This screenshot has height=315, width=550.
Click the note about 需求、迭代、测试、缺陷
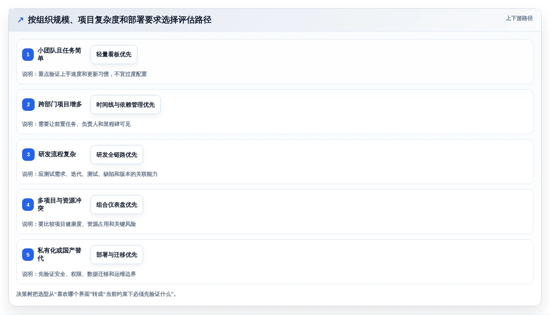tap(90, 174)
